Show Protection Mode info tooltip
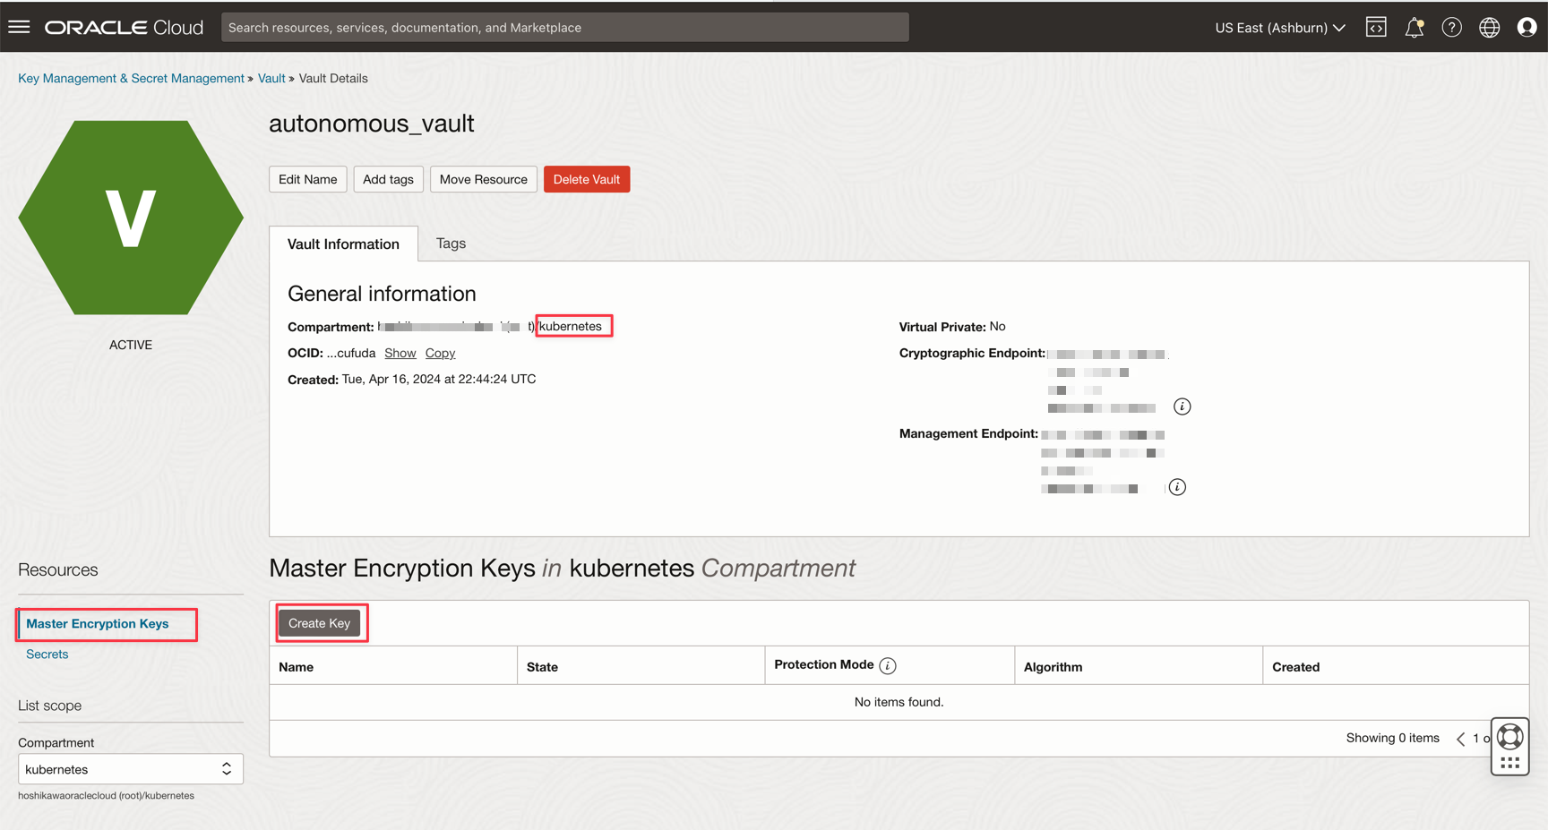Viewport: 1548px width, 830px height. (x=888, y=666)
